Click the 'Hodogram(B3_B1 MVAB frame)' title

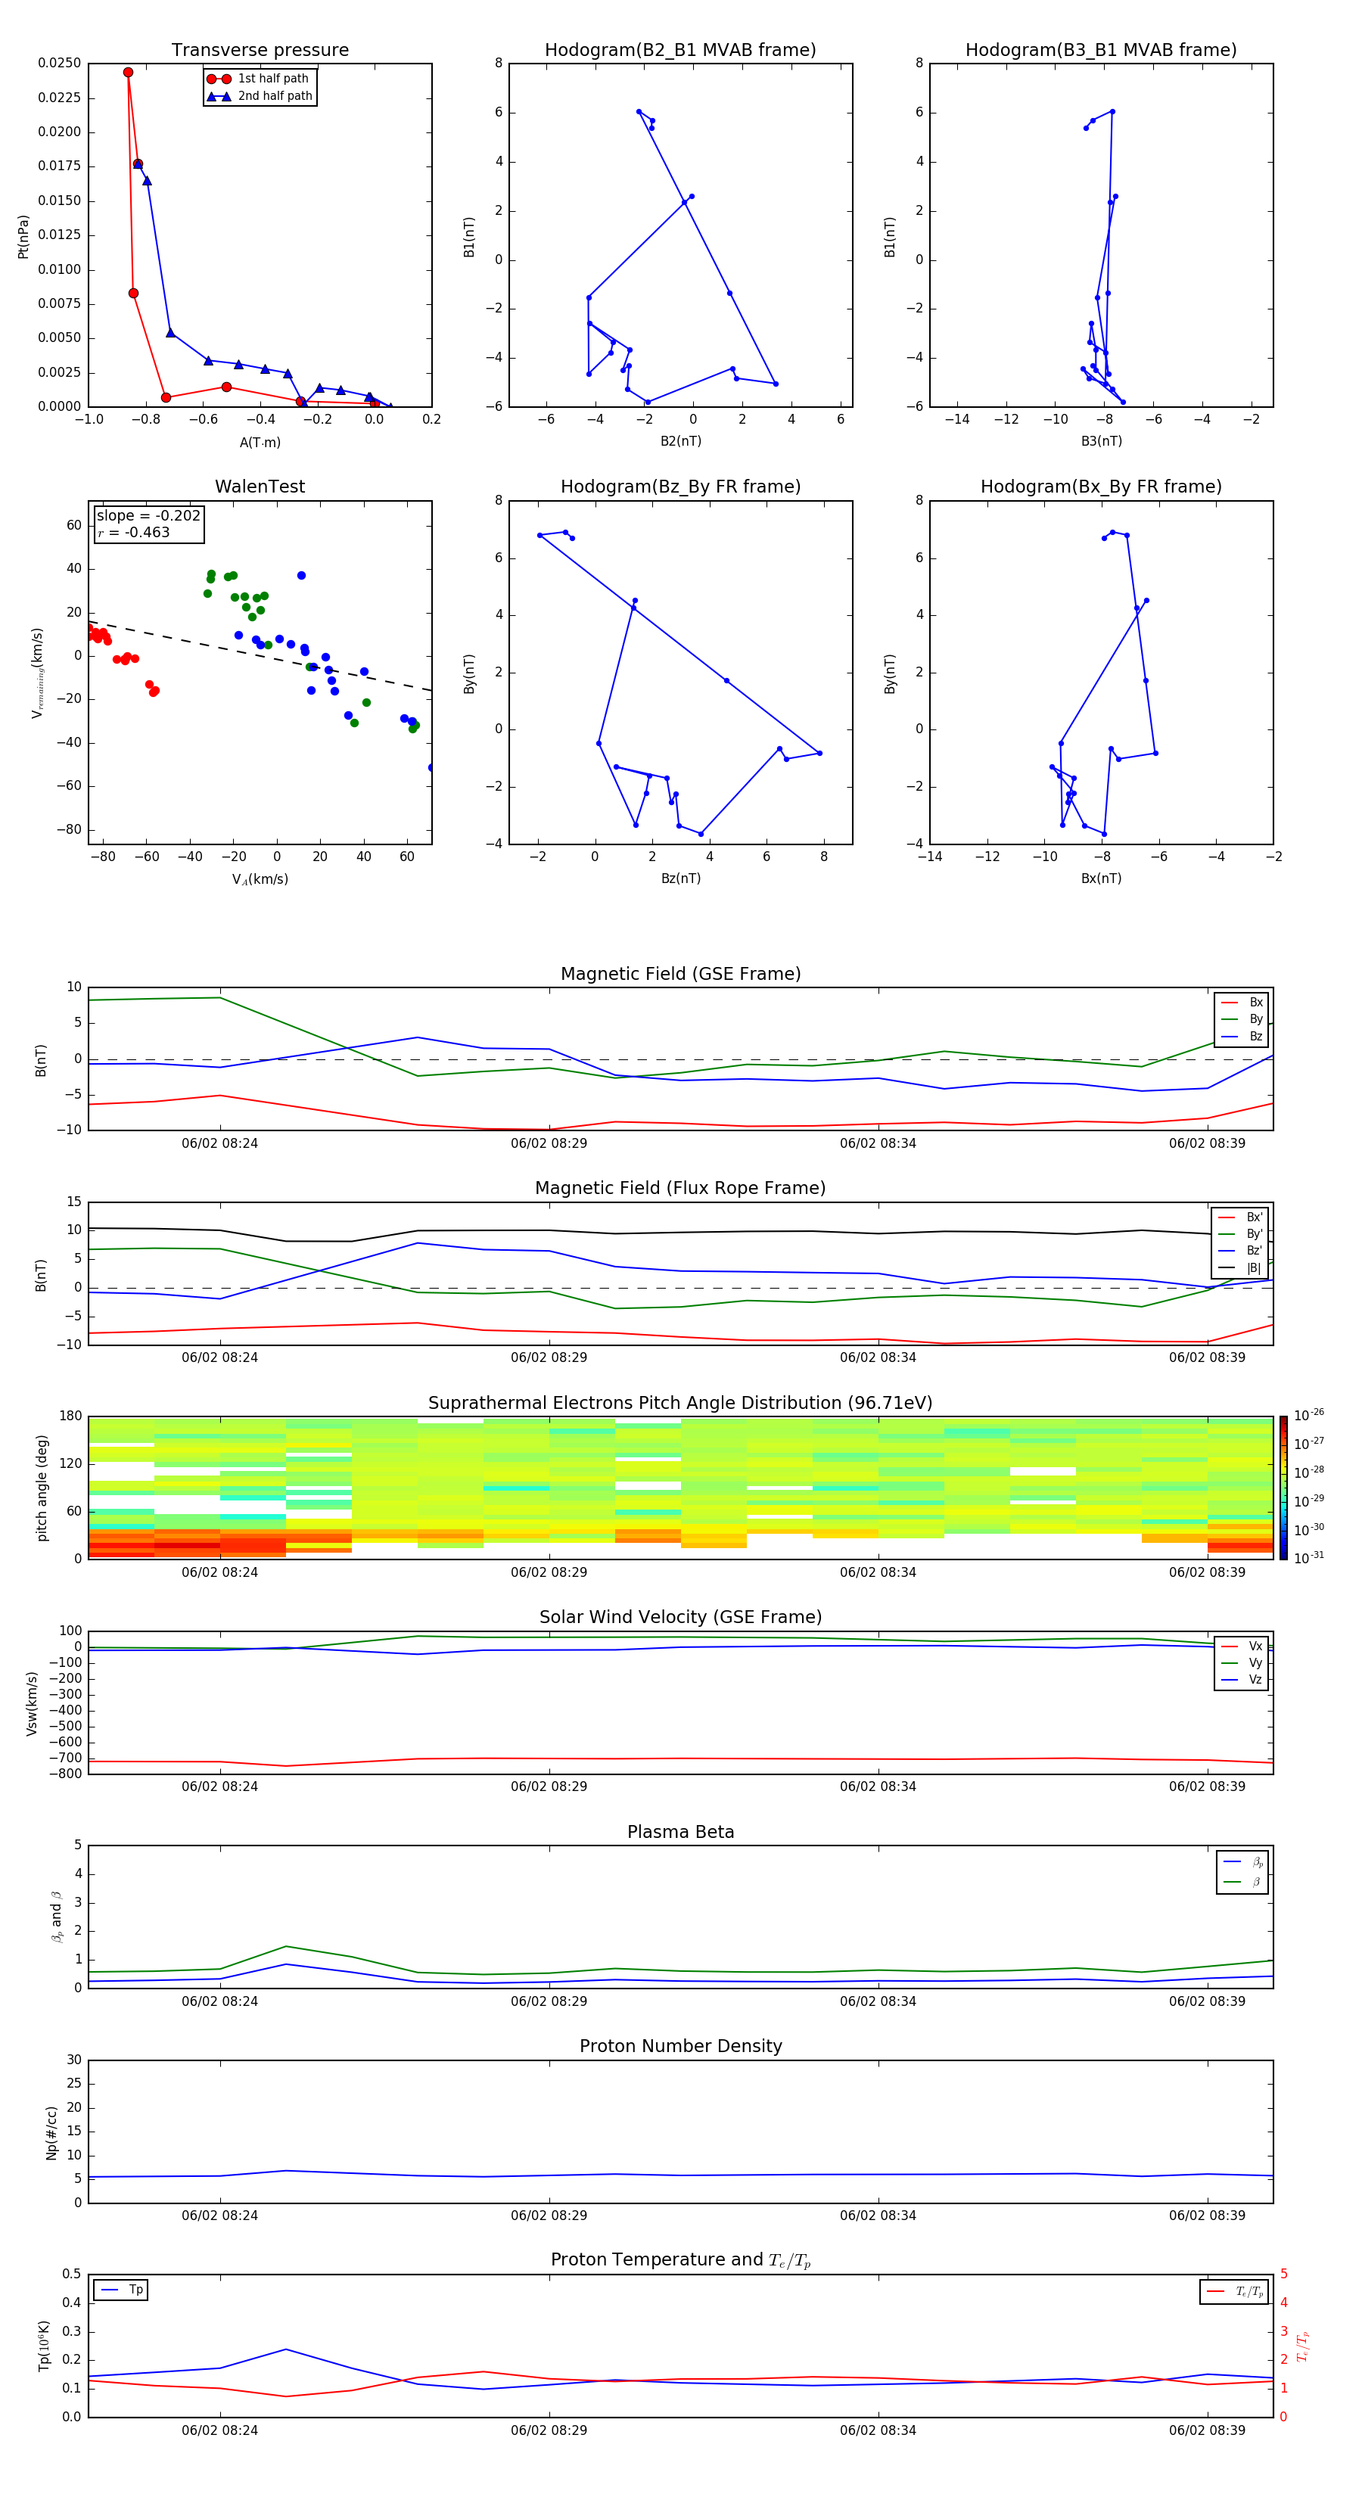point(1101,51)
